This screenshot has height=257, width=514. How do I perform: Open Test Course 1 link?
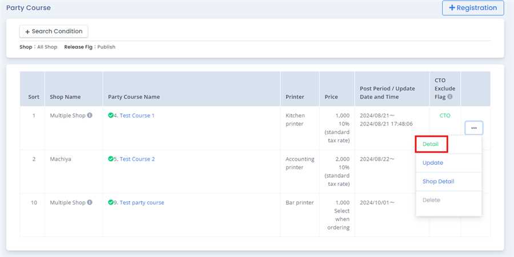pyautogui.click(x=137, y=116)
